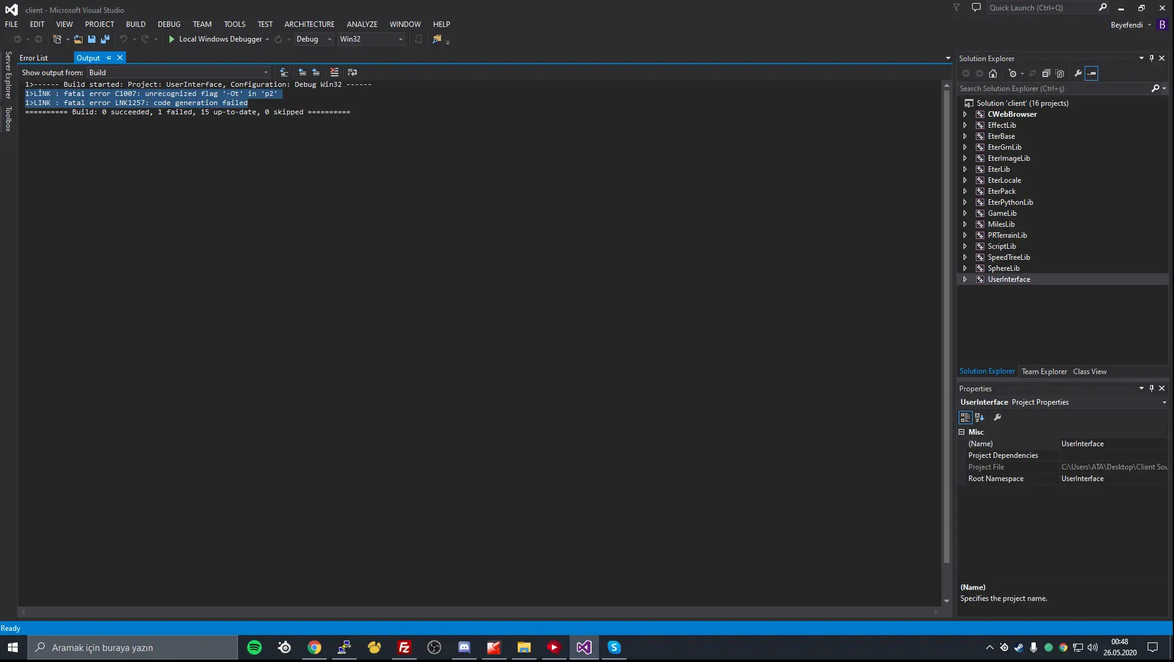
Task: Click the Windows Start button
Action: [x=13, y=647]
